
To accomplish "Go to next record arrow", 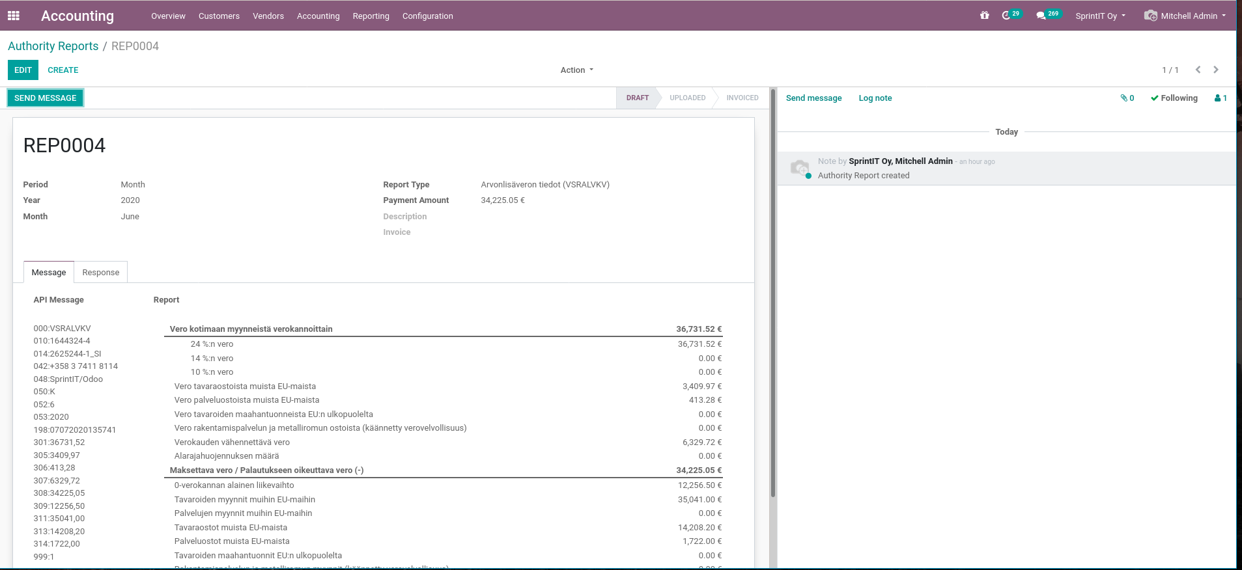I will tap(1216, 70).
